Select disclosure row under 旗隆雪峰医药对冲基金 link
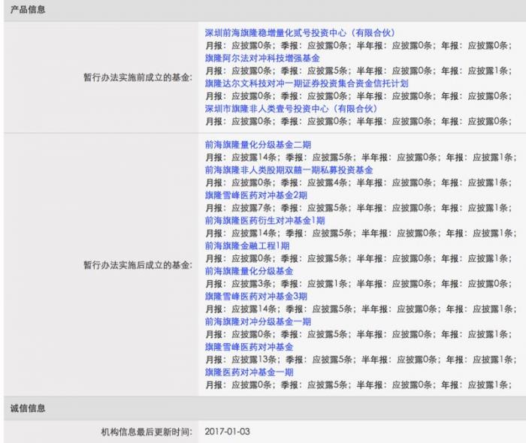Viewport: 526px width, 443px height. click(x=361, y=360)
